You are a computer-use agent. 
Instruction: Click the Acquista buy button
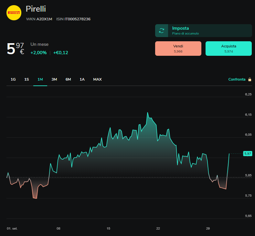tap(228, 48)
